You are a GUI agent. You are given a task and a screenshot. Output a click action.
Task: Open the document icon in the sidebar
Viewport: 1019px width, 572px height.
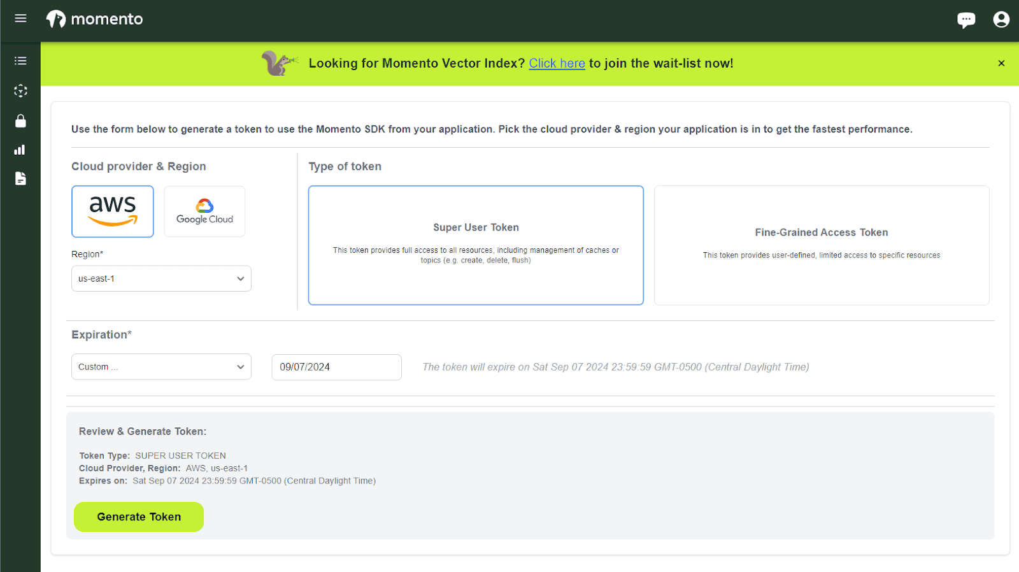coord(20,178)
